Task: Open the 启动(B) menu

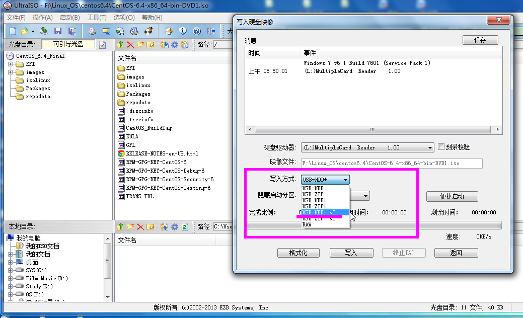Action: [69, 18]
